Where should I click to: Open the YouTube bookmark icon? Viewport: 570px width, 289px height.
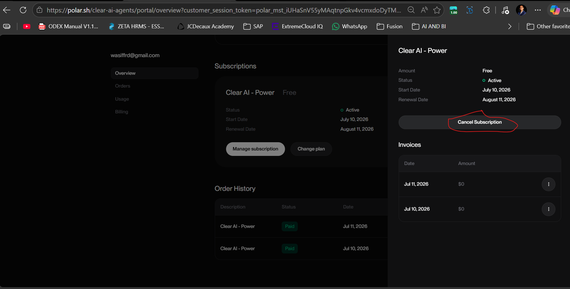click(x=27, y=26)
